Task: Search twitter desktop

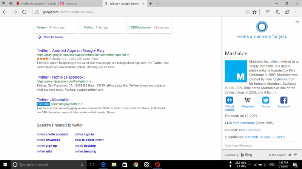Action: tap(85, 146)
